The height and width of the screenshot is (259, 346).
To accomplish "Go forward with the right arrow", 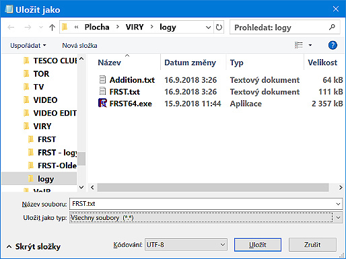I will click(28, 28).
